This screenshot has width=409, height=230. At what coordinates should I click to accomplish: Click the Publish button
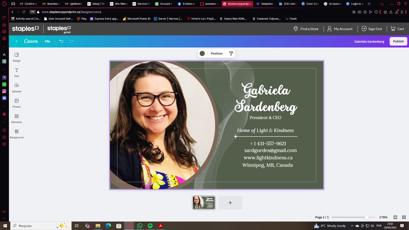click(398, 41)
